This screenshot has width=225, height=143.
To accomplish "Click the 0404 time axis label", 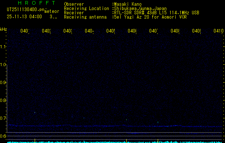I will (89, 31).
